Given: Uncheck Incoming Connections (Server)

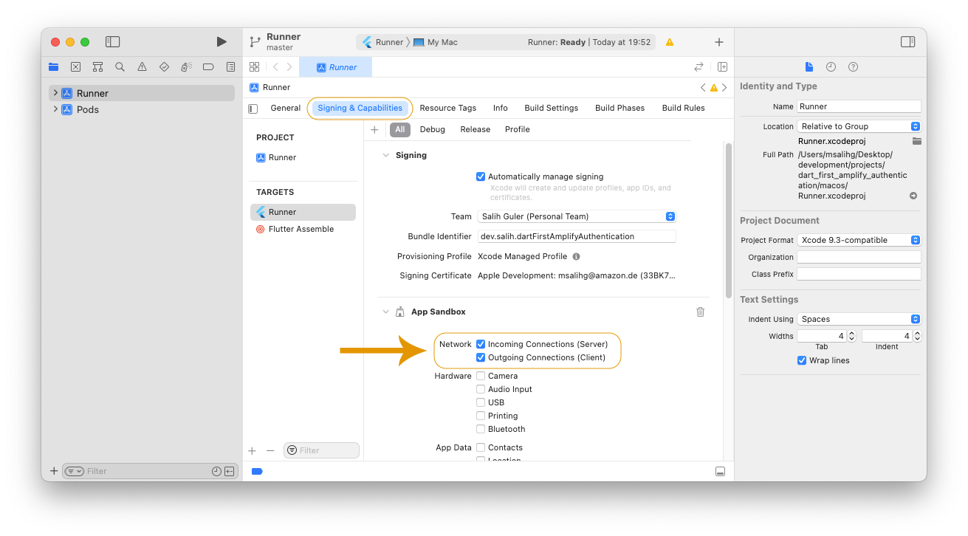Looking at the screenshot, I should pyautogui.click(x=481, y=344).
